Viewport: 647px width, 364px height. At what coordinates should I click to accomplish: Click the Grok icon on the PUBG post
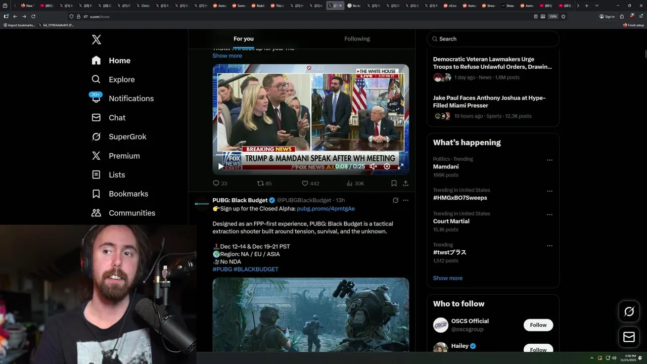[395, 200]
